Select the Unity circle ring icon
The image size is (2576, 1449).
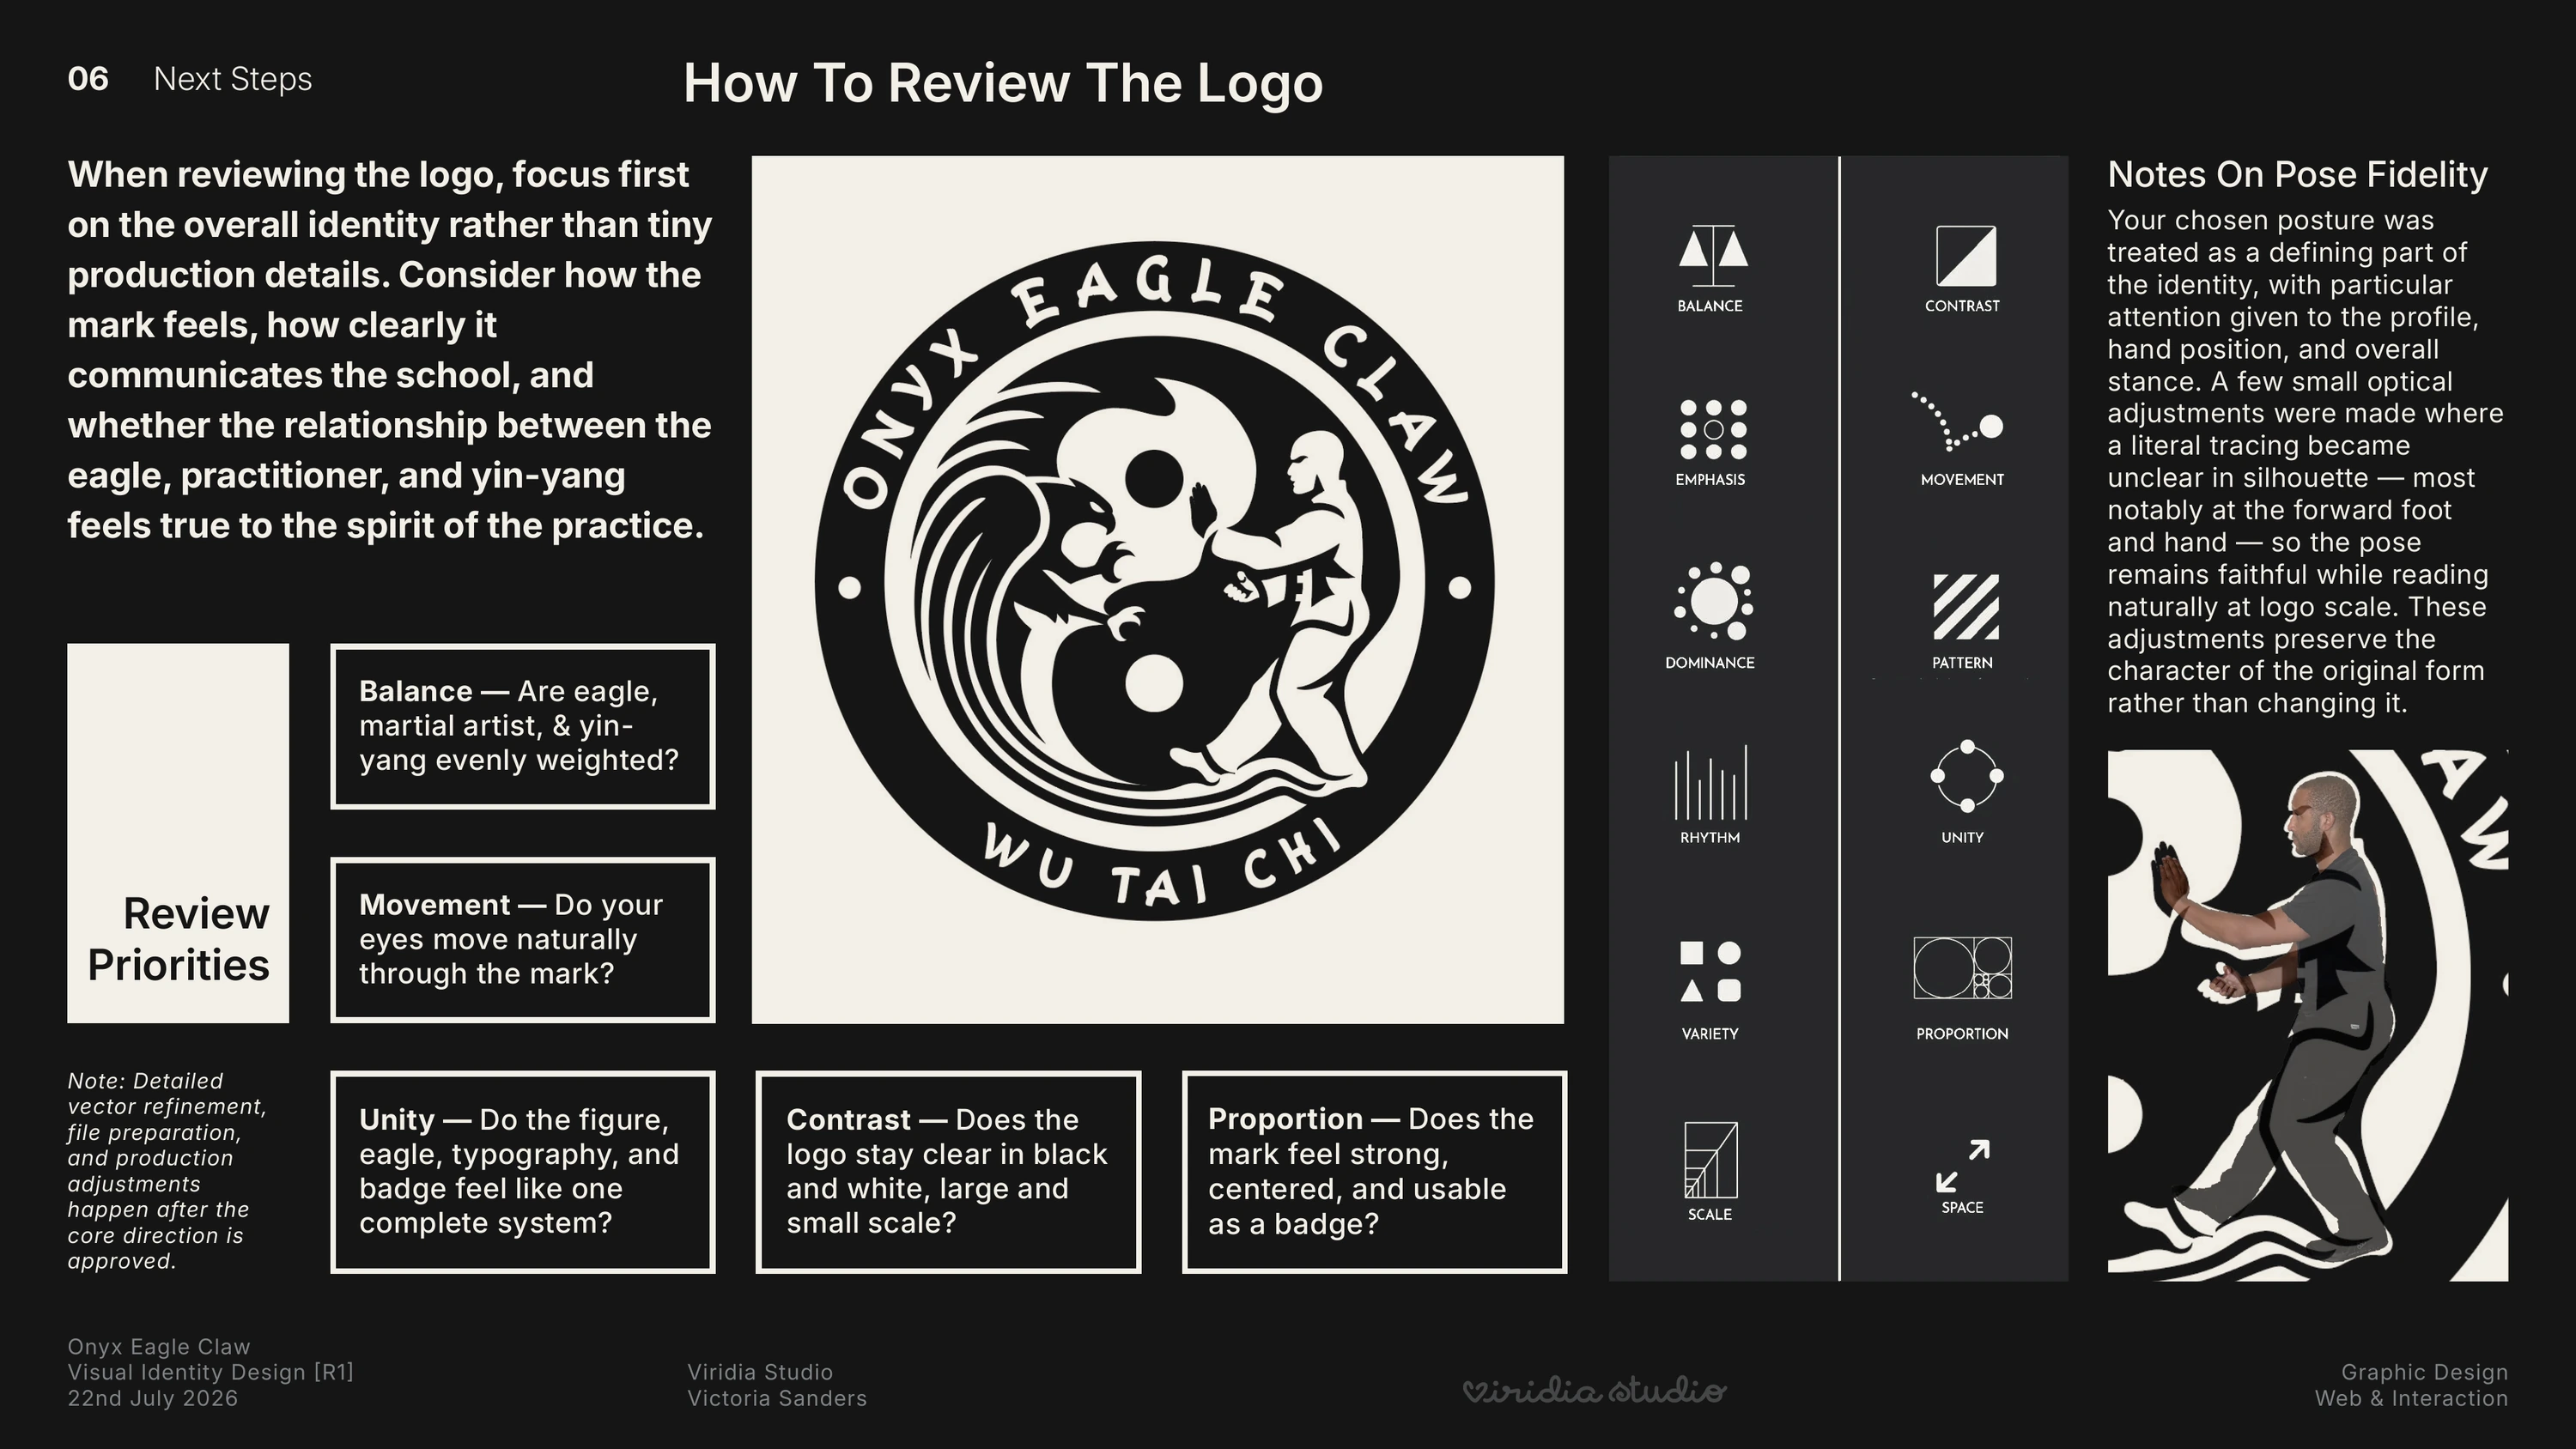[1966, 776]
